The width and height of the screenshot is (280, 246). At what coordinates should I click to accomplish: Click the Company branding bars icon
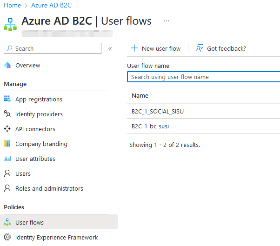[7, 144]
